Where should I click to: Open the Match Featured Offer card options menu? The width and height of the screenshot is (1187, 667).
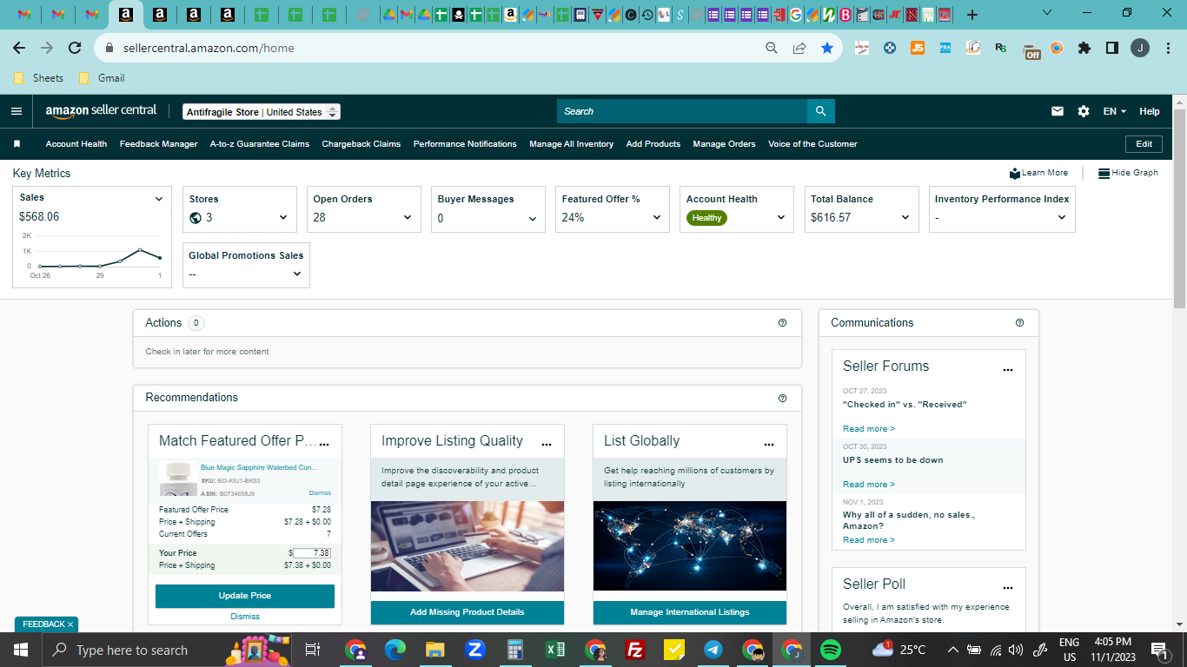click(x=324, y=444)
